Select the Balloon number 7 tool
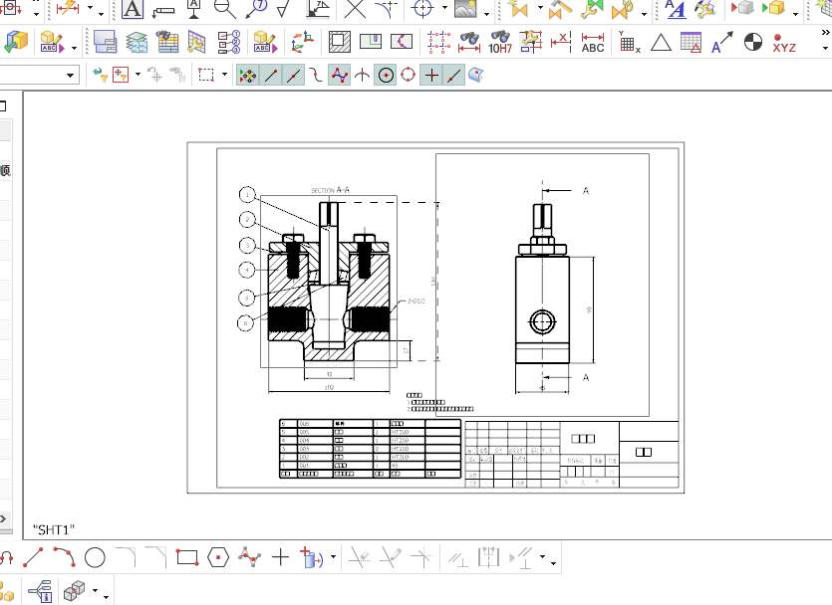The image size is (832, 605). pyautogui.click(x=256, y=9)
